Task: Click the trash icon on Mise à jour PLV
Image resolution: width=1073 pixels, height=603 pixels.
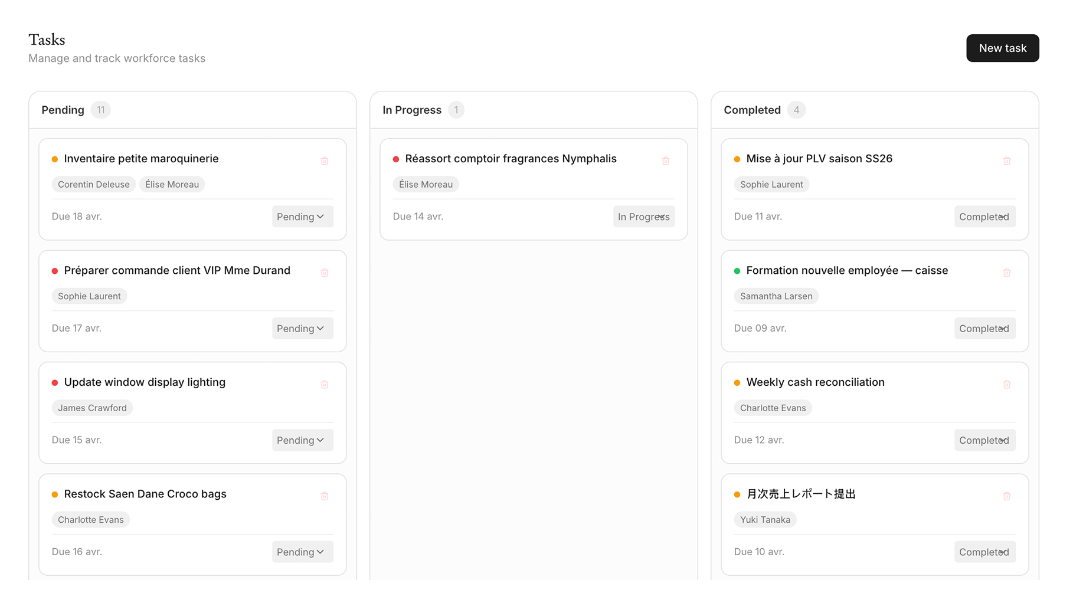Action: click(x=1006, y=160)
